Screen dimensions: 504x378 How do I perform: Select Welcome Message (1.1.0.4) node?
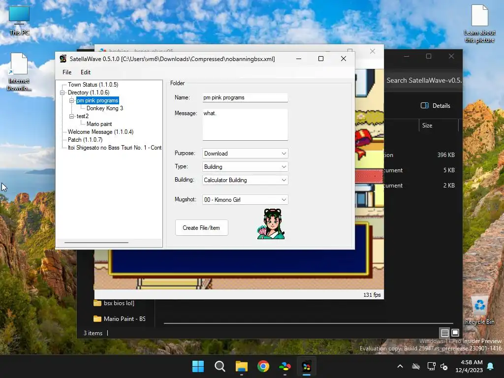[100, 132]
